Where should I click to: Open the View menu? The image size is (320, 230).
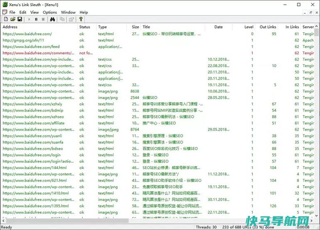point(34,12)
